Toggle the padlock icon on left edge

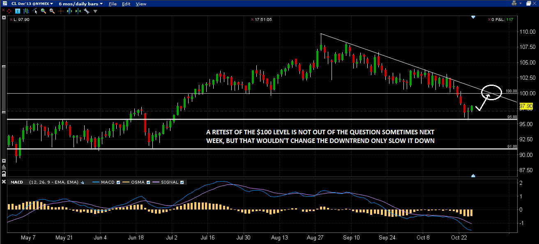pyautogui.click(x=4, y=174)
